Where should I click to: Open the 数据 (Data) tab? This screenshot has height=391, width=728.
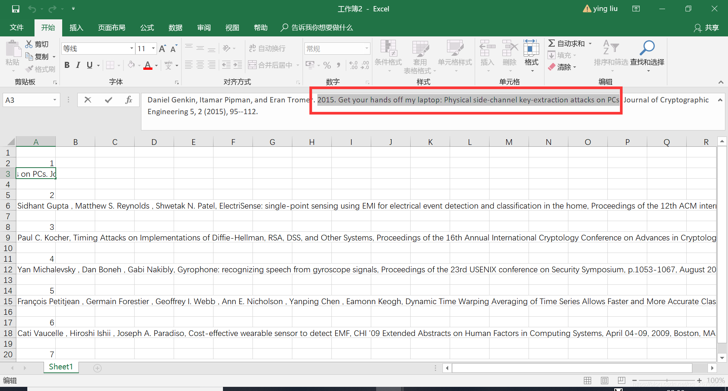(176, 28)
